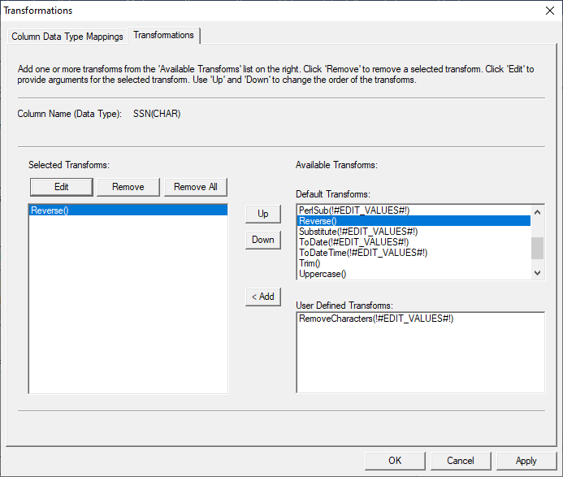Select ToDateTime(!#EDIT_VALUES#!) transform

(x=414, y=253)
